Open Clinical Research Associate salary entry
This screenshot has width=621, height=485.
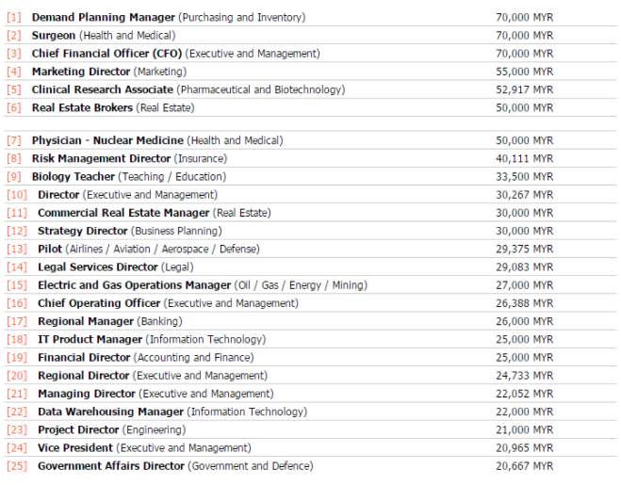[102, 89]
